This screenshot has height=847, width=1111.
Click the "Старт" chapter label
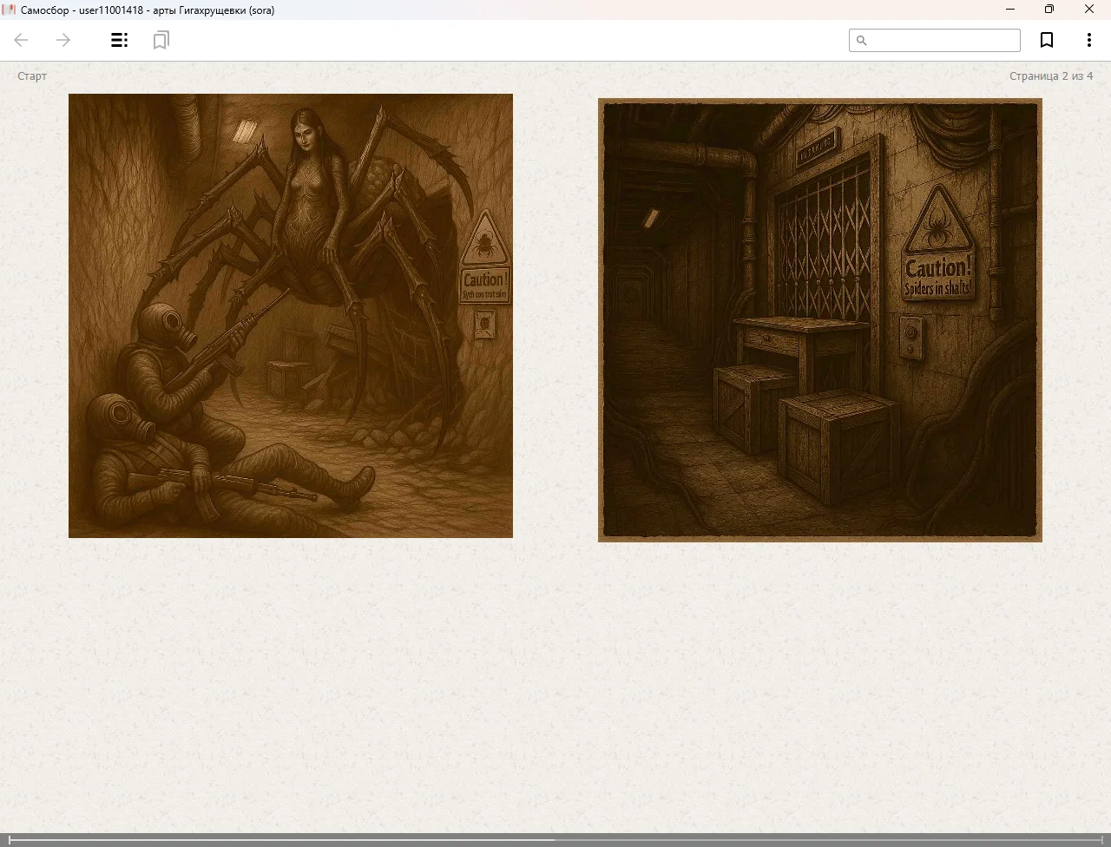[x=32, y=76]
